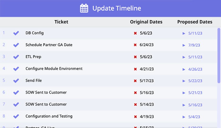
Task: Click the Proposed Dates column header
Action: 195,22
